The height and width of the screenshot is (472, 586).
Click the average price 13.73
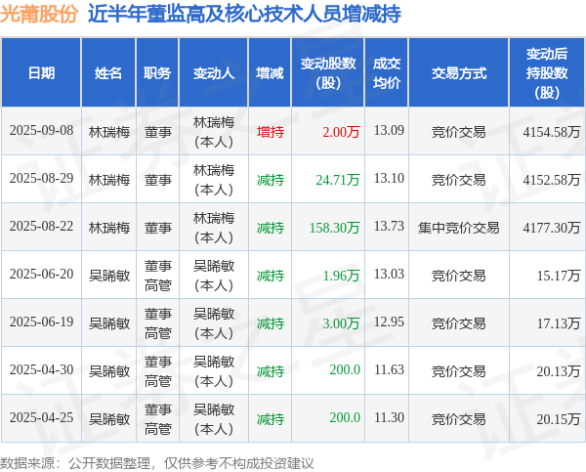[389, 227]
